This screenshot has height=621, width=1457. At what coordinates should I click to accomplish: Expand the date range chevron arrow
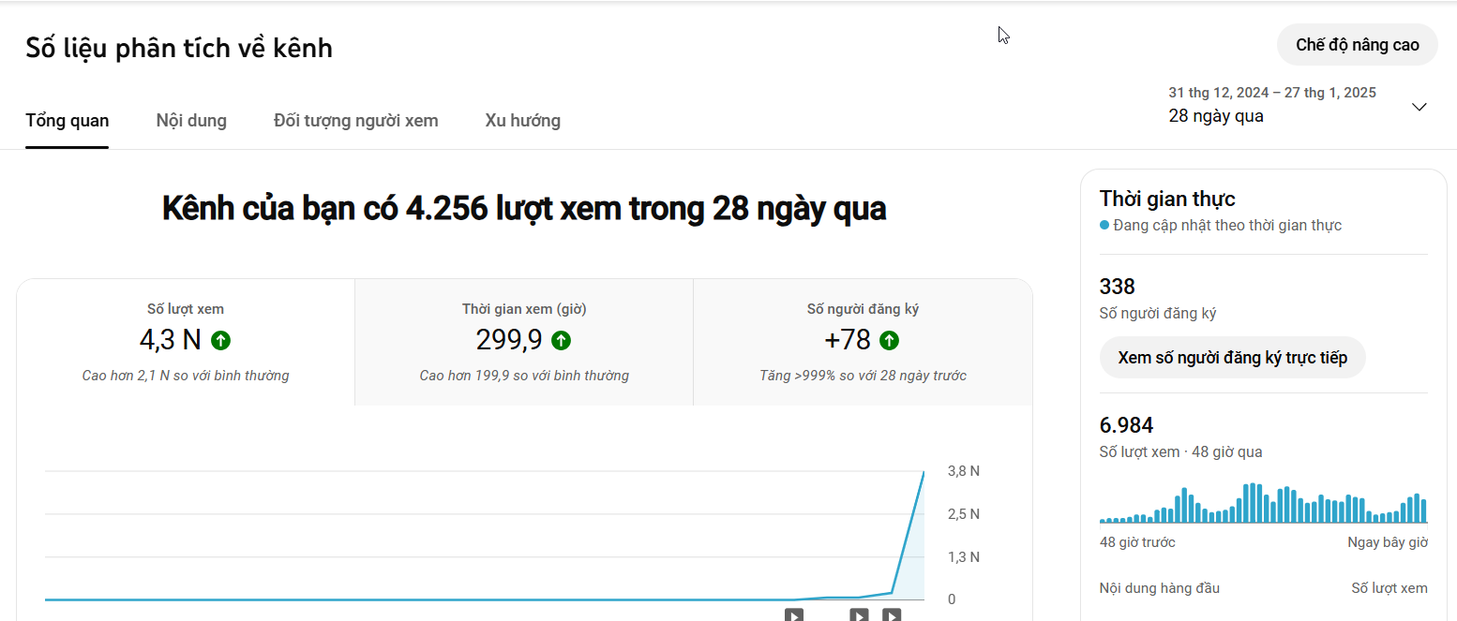(x=1419, y=107)
